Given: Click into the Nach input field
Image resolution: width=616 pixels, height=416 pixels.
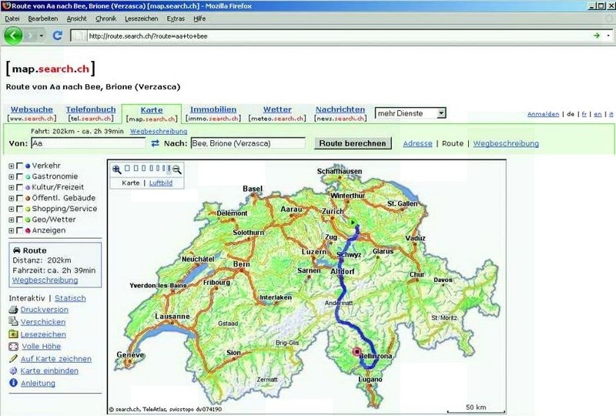Looking at the screenshot, I should pos(248,143).
